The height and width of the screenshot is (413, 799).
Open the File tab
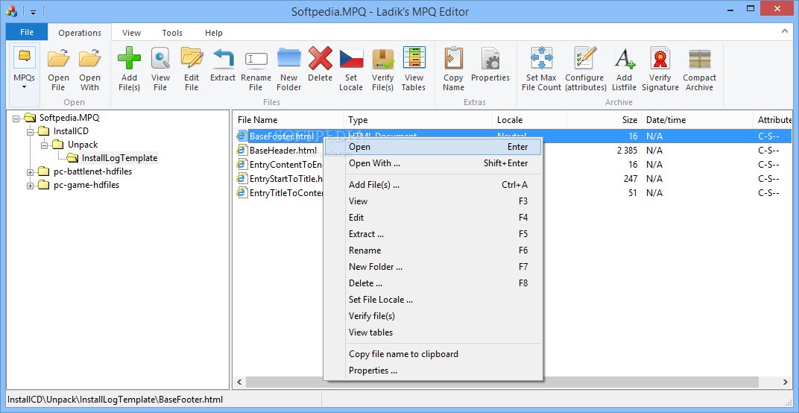pos(27,32)
